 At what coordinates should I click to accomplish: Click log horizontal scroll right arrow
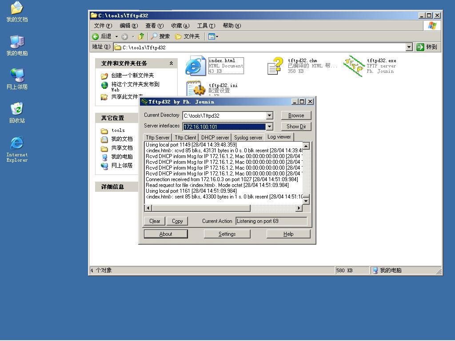tap(299, 208)
